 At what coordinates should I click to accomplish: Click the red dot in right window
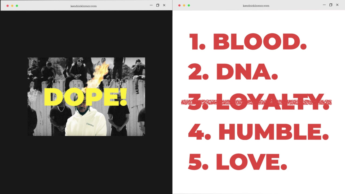click(x=180, y=5)
